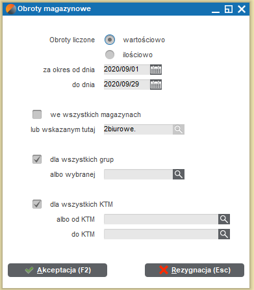254x290 pixels.
Task: Open group lookup beside 'albo wybranej' field
Action: pyautogui.click(x=179, y=174)
